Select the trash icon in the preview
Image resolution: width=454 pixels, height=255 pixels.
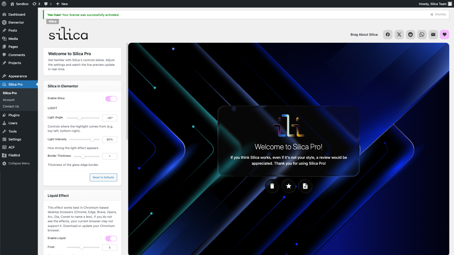(272, 186)
